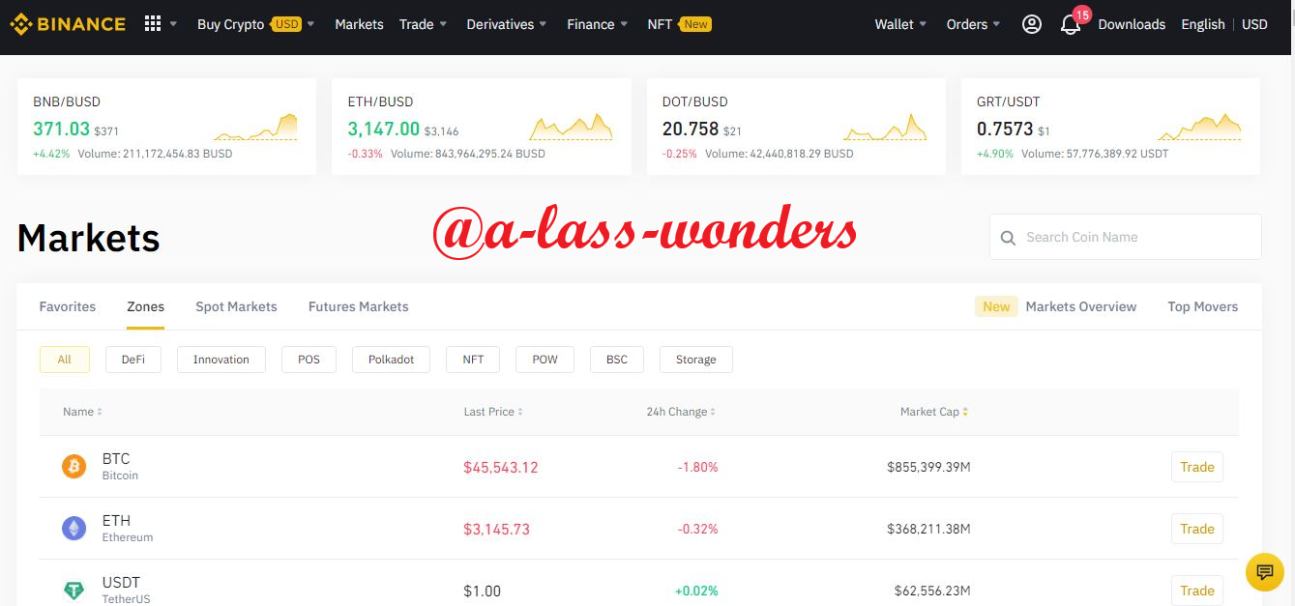The image size is (1295, 606).
Task: Open BNB/BUSD mini price chart
Action: [x=255, y=128]
